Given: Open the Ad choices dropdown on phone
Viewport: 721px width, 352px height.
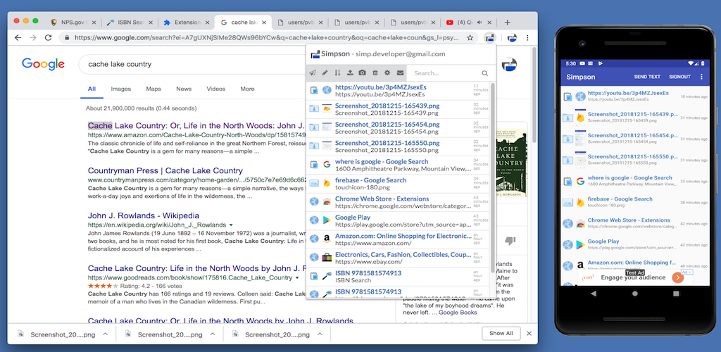Looking at the screenshot, I should tap(686, 272).
